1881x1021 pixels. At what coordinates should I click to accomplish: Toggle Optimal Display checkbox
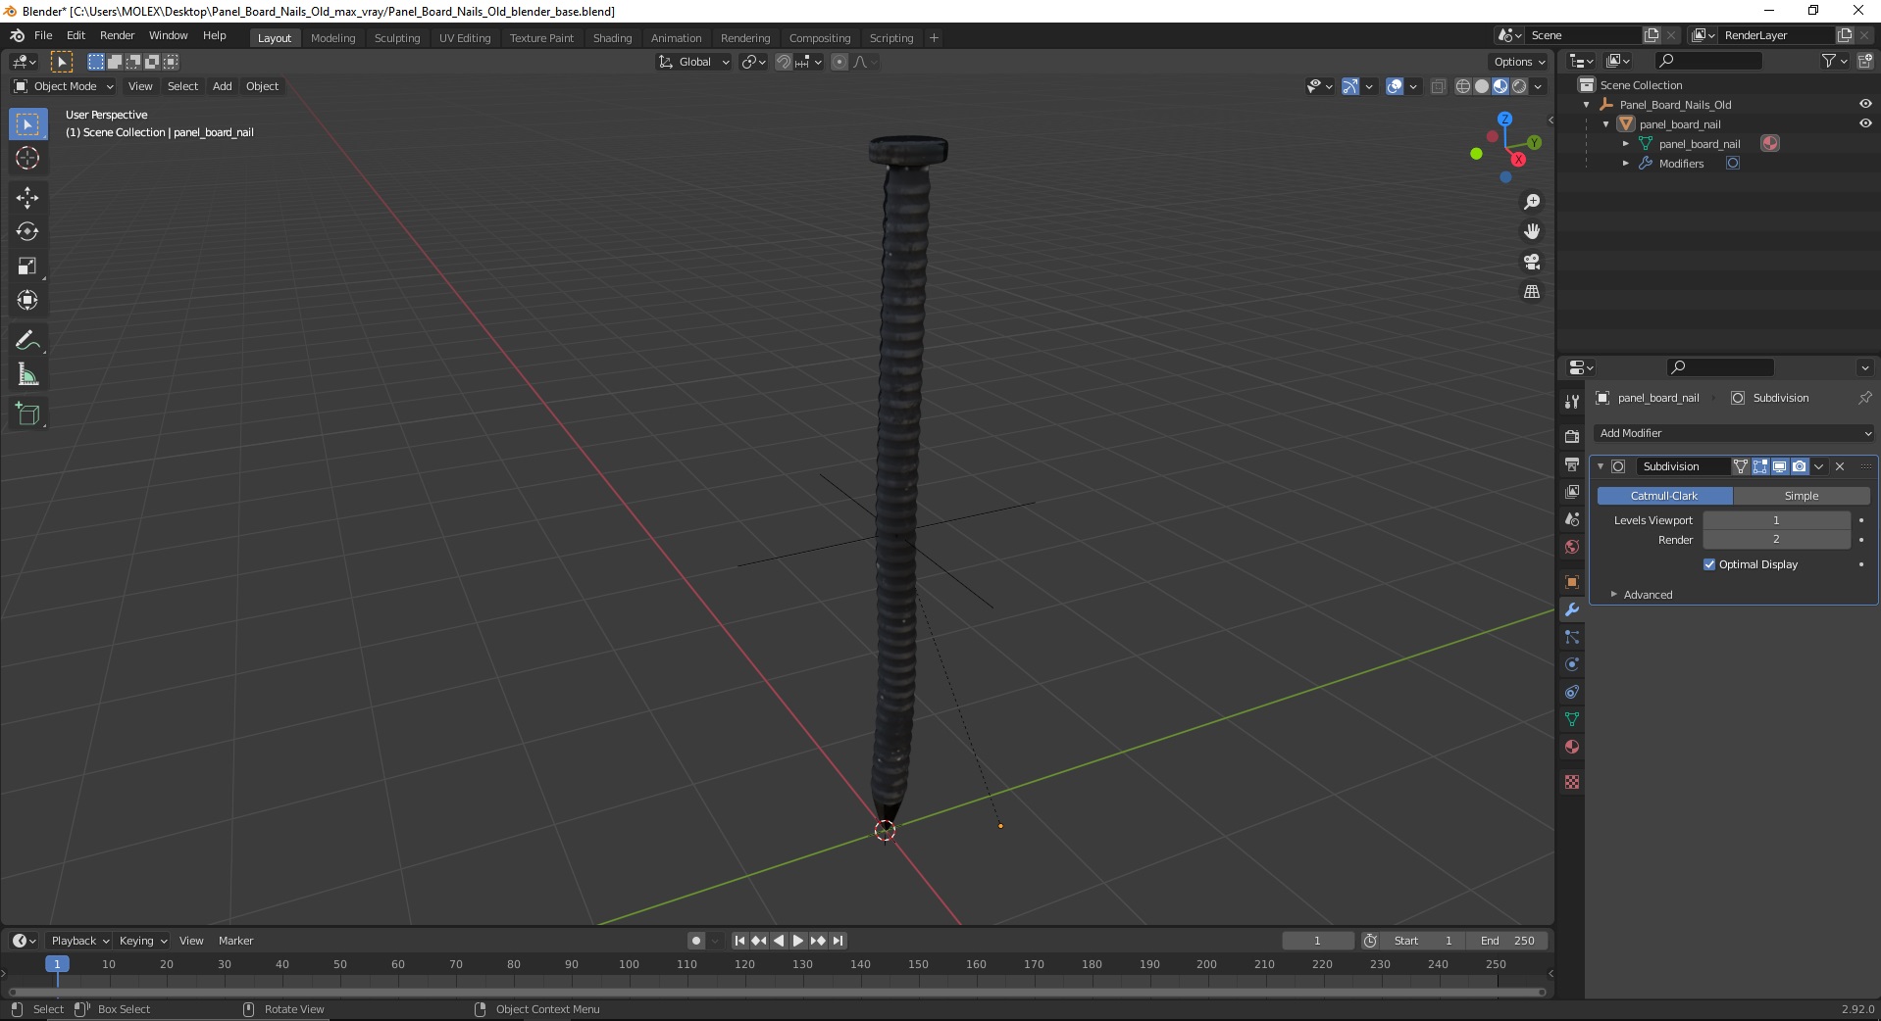(1709, 564)
